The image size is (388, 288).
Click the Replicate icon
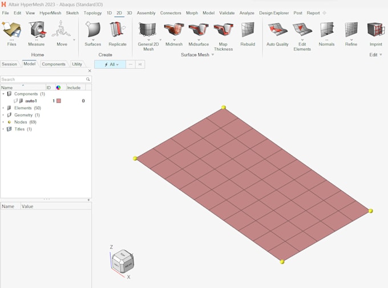tap(118, 30)
